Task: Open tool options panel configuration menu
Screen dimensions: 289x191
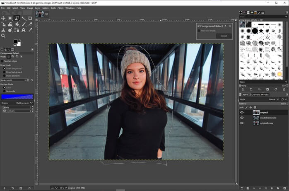Action: tap(32, 50)
